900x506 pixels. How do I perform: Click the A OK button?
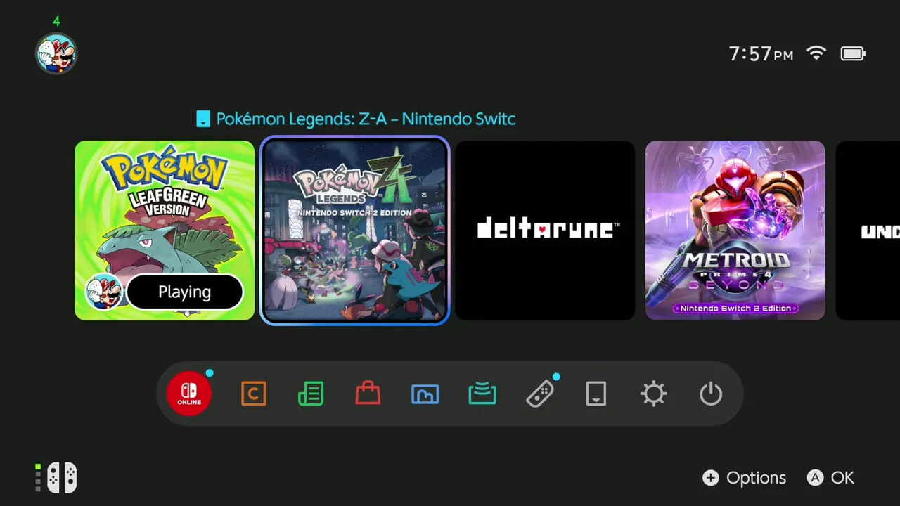tap(830, 478)
